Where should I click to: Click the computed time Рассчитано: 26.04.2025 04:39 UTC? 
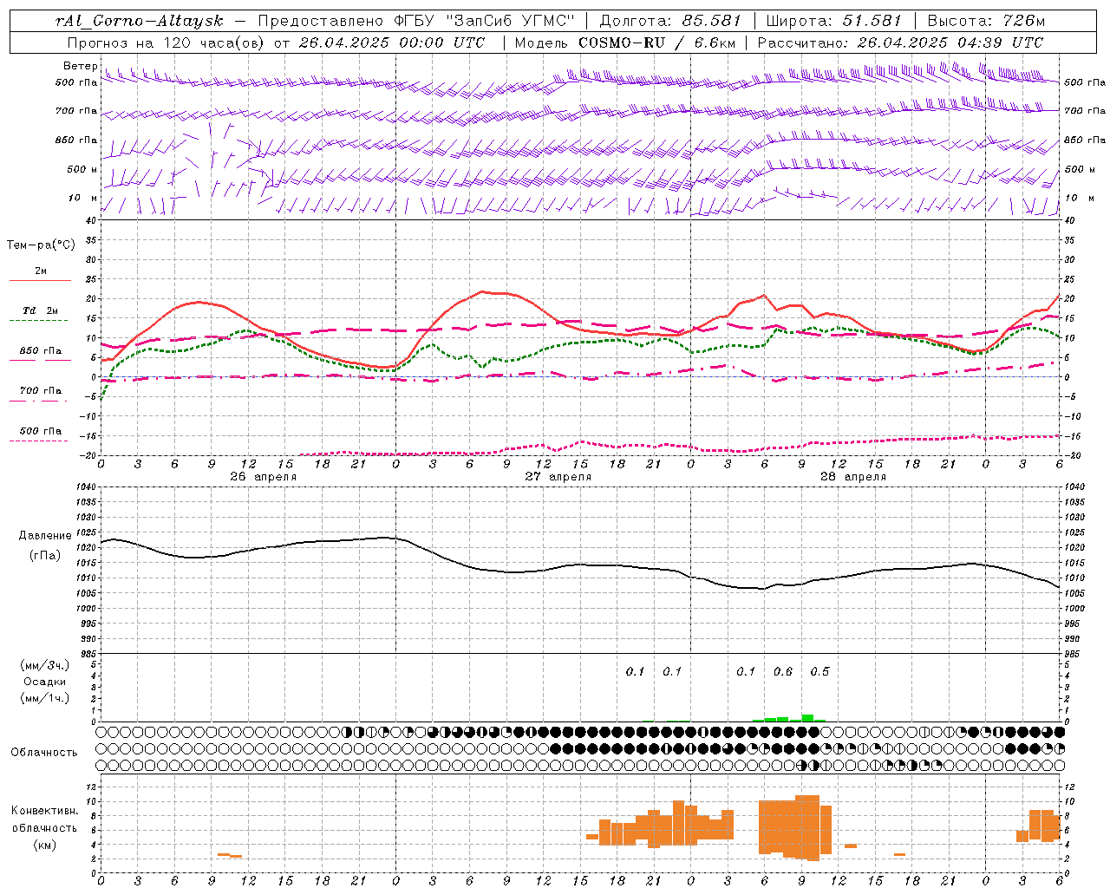click(900, 42)
